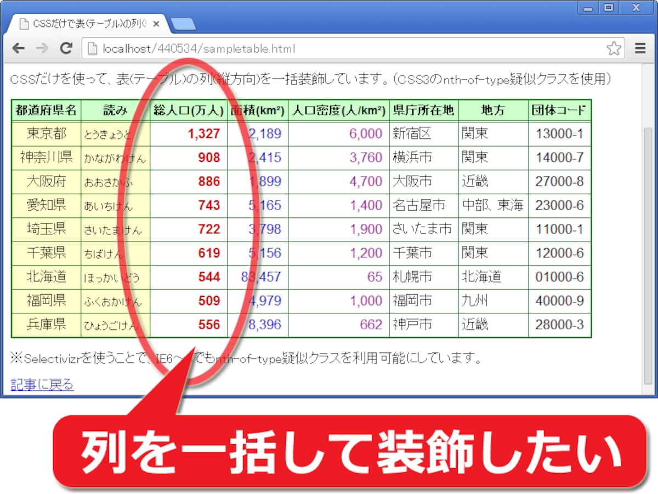Click the code 14000-7
This screenshot has width=658, height=494.
click(x=560, y=158)
